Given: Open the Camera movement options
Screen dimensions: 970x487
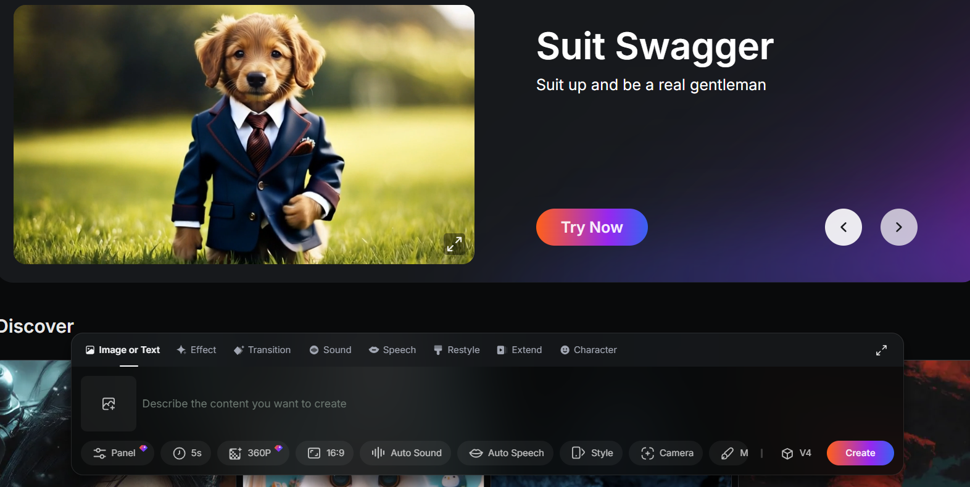Looking at the screenshot, I should pos(666,453).
